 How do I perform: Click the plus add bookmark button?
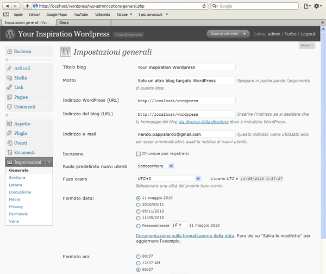coord(27,6)
